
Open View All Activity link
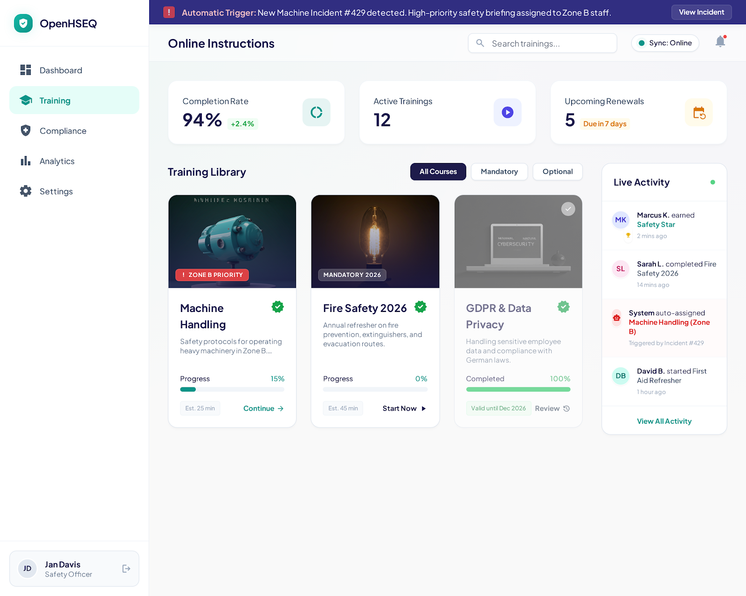[664, 421]
